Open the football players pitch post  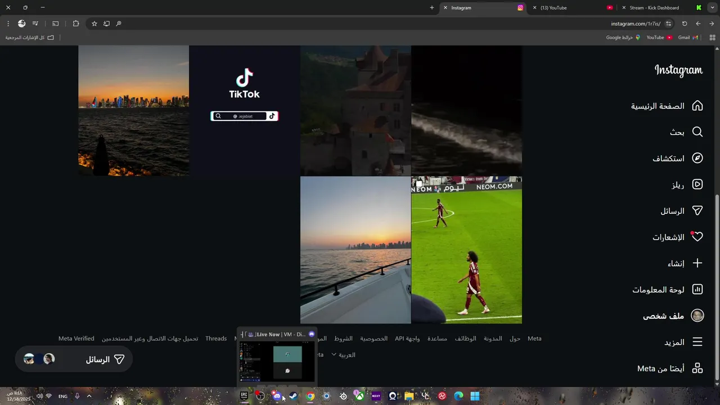coord(466,250)
